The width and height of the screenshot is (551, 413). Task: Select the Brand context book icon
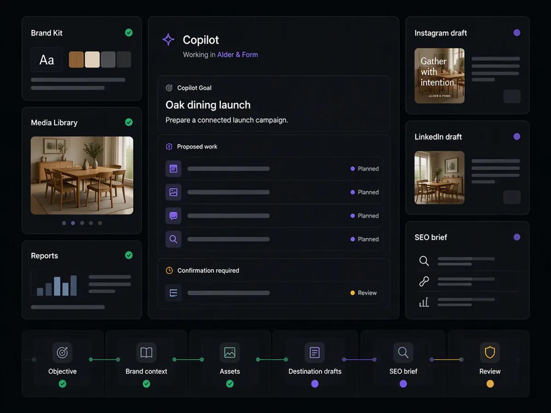click(x=146, y=352)
